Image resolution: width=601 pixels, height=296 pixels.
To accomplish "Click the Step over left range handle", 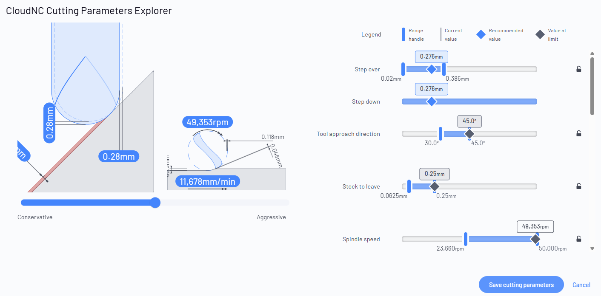I will pos(403,69).
